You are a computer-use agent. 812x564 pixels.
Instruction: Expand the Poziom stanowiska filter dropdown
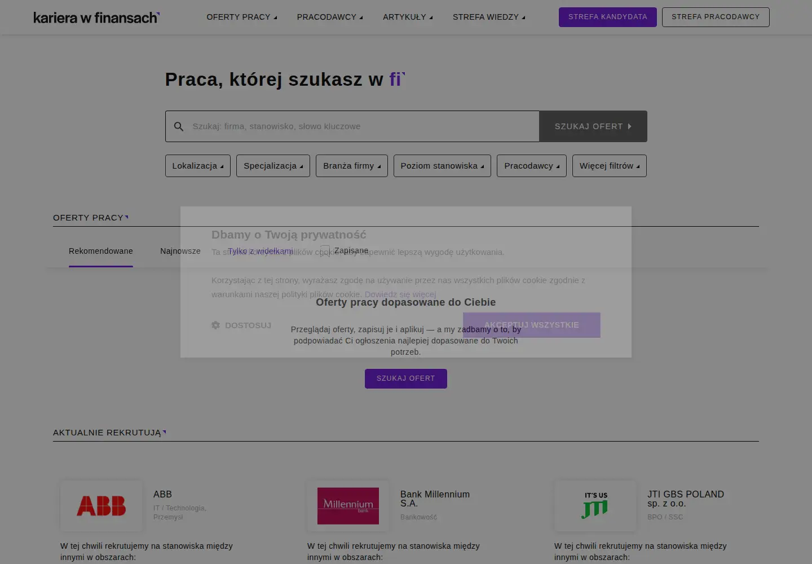442,166
